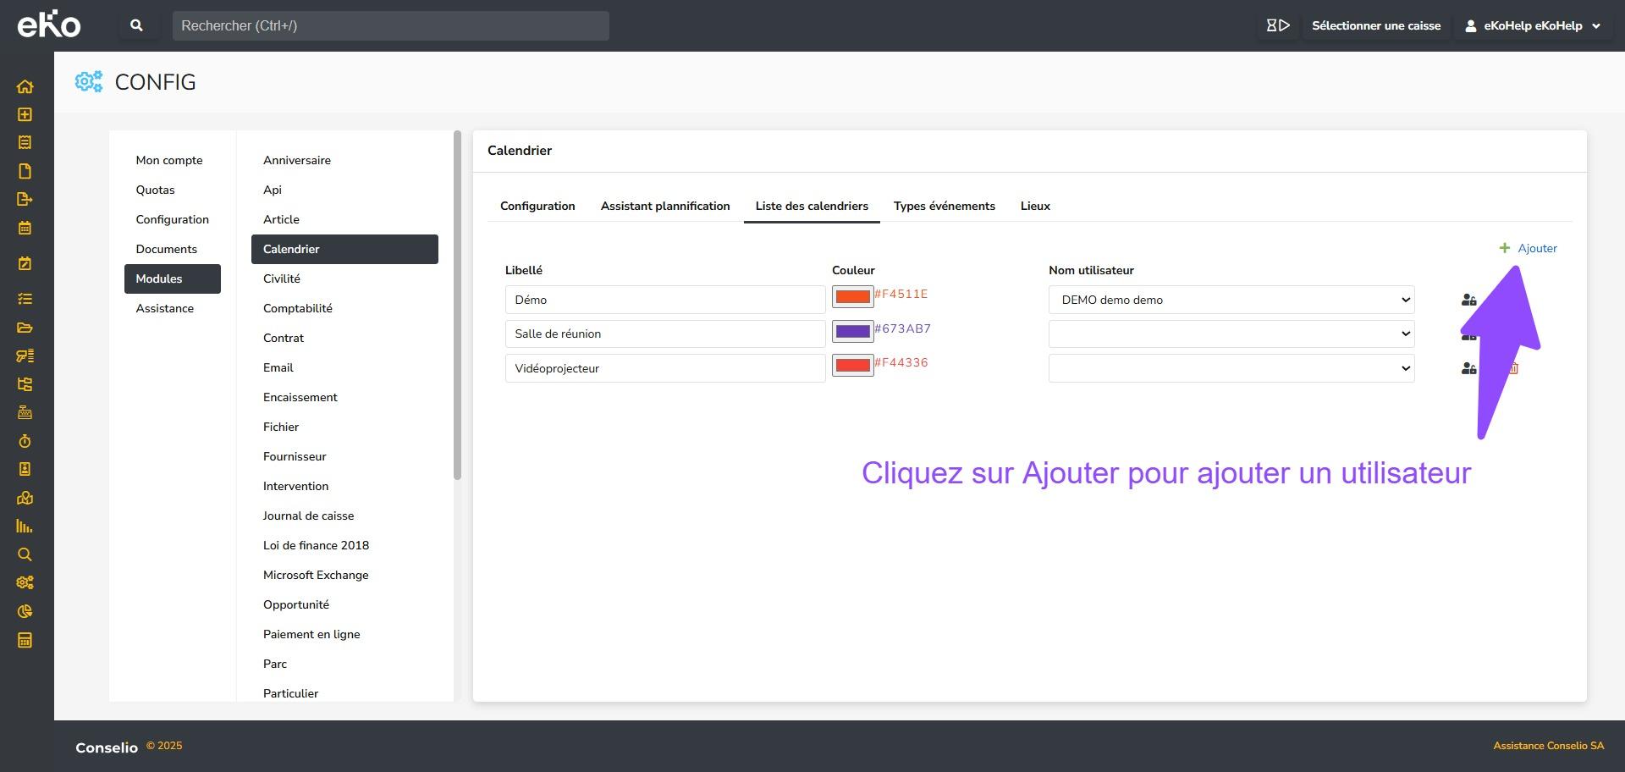Open the gears settings icon in the sidebar
The height and width of the screenshot is (772, 1625).
[x=25, y=582]
